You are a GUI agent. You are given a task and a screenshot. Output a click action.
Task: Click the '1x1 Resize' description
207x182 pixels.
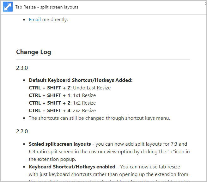pos(84,95)
